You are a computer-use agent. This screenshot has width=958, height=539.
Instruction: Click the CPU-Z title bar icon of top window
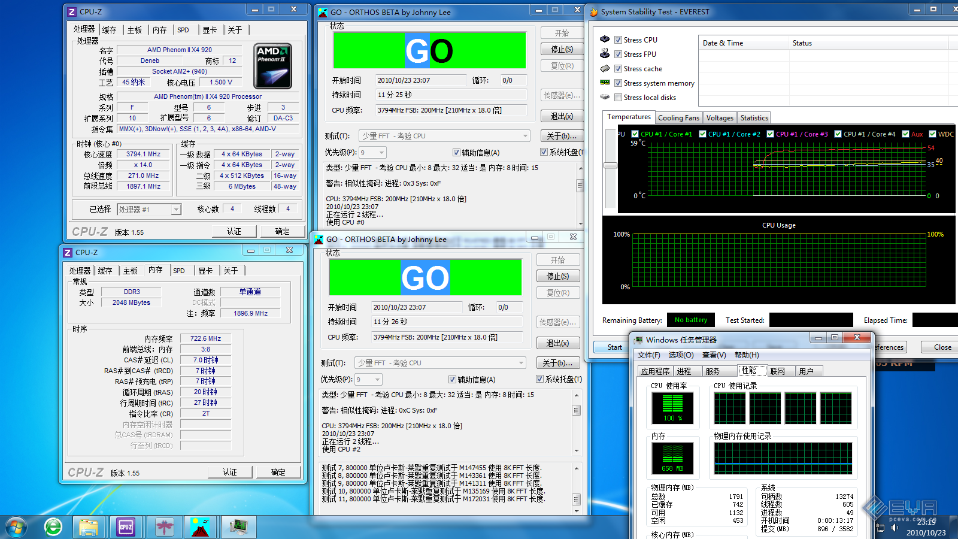[72, 11]
